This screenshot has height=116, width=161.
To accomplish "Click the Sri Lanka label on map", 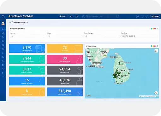I will tap(121, 70).
